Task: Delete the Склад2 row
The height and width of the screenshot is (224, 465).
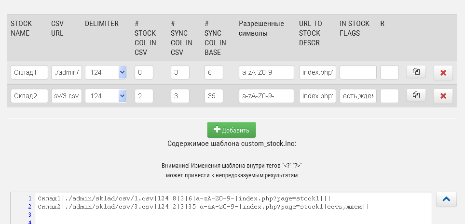Action: click(443, 96)
